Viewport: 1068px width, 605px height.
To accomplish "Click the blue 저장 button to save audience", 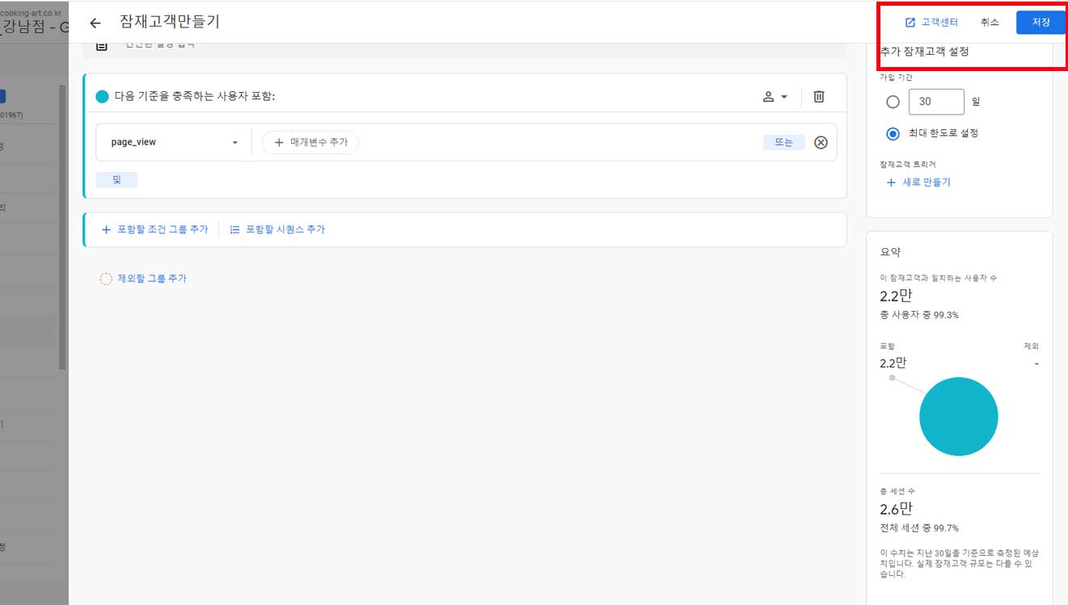I will [1041, 22].
